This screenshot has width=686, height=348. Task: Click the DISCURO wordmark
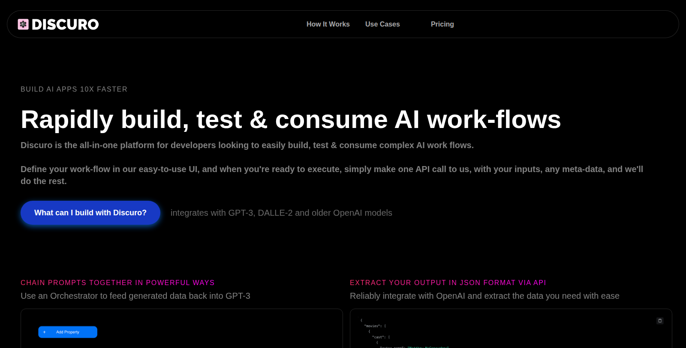[65, 24]
